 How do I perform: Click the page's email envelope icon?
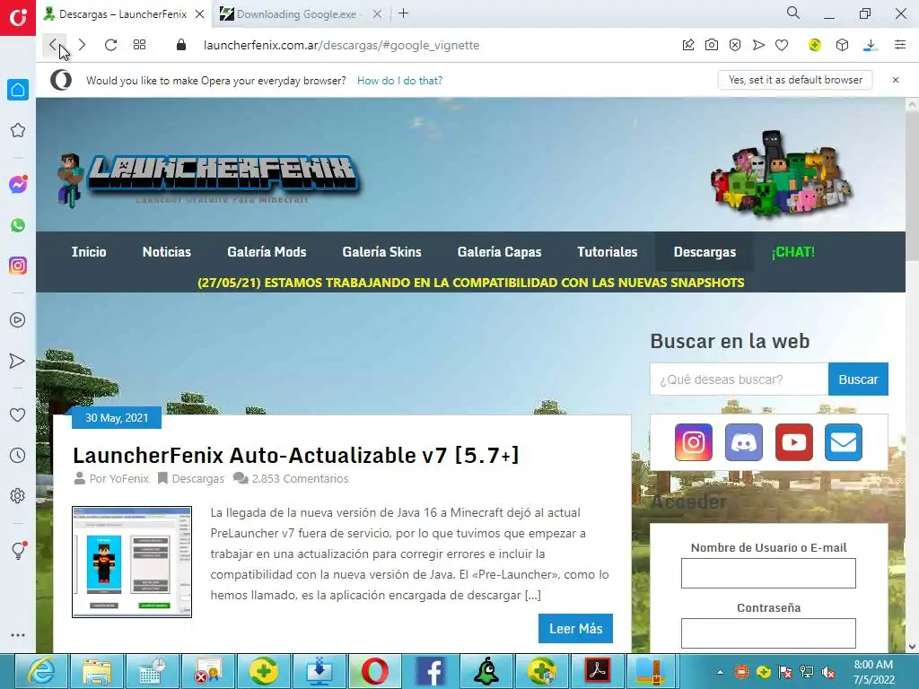pos(844,442)
